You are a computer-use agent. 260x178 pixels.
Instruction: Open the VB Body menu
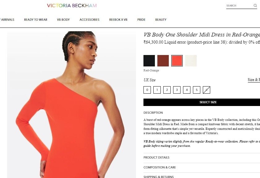(63, 19)
